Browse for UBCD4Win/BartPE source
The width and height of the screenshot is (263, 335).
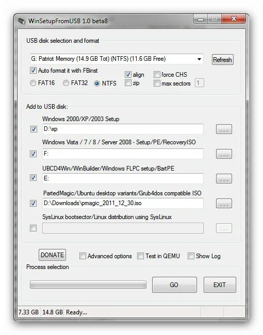tap(224, 179)
